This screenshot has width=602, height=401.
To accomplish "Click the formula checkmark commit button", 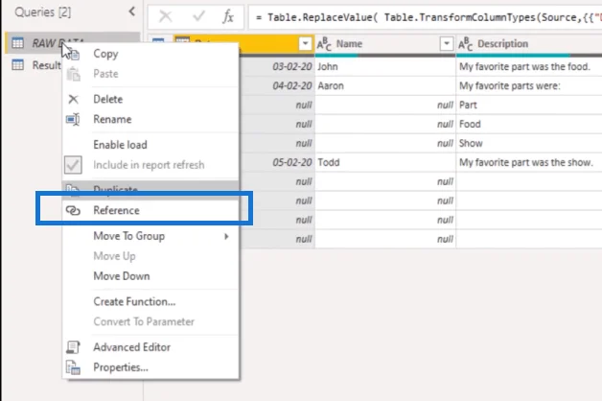I will pyautogui.click(x=198, y=16).
